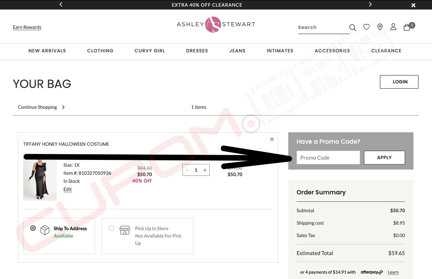Click the Extra 40% Off Clearance banner text

pos(207,5)
